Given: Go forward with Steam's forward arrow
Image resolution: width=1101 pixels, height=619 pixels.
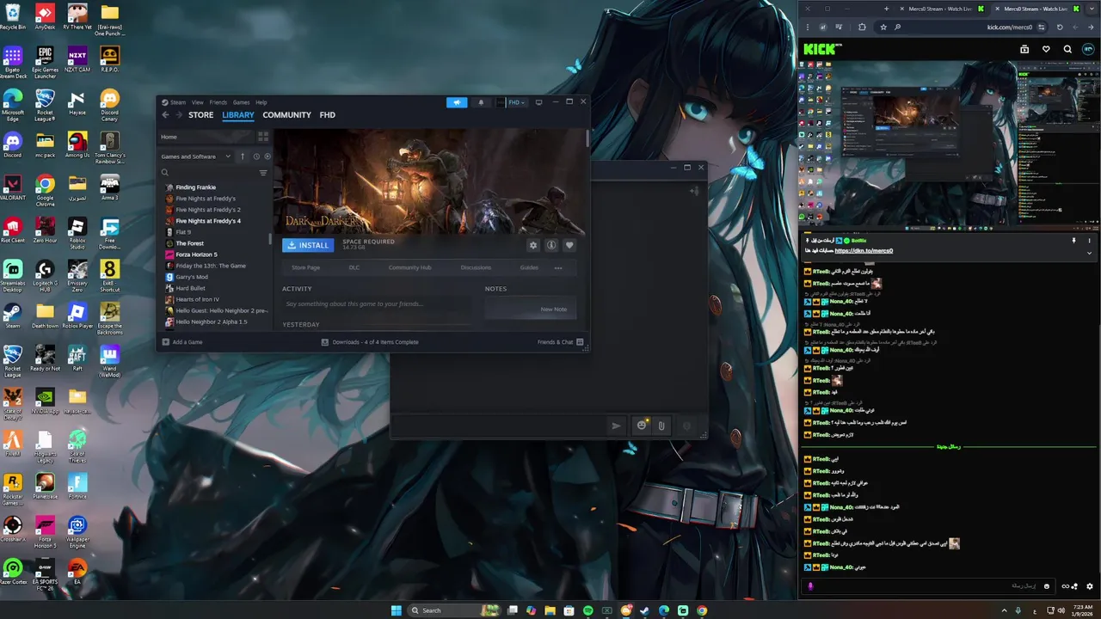Looking at the screenshot, I should pos(179,115).
